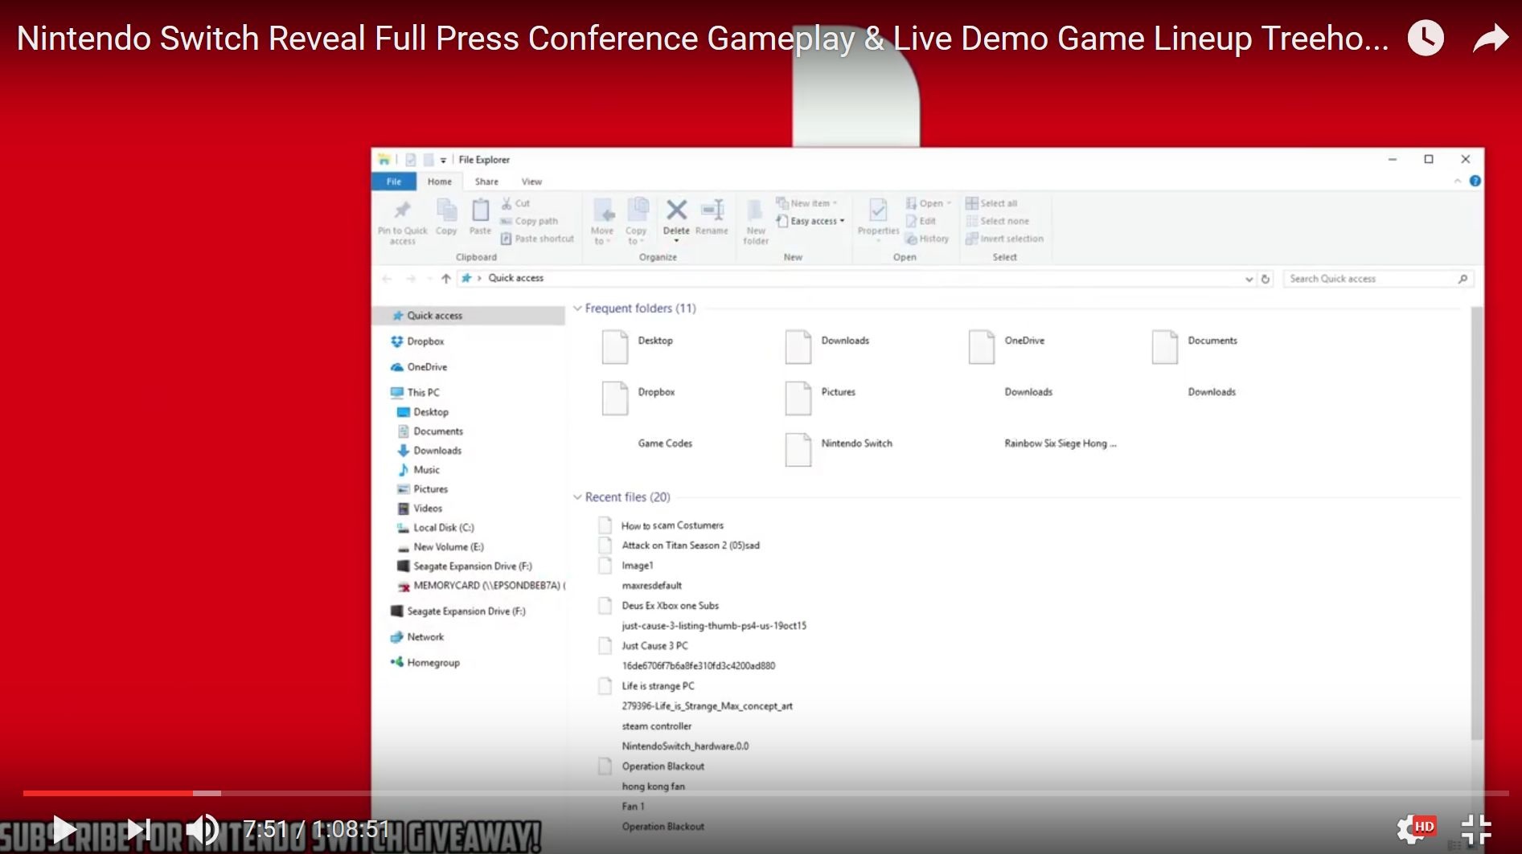
Task: Open File Explorer help question icon
Action: [1475, 181]
